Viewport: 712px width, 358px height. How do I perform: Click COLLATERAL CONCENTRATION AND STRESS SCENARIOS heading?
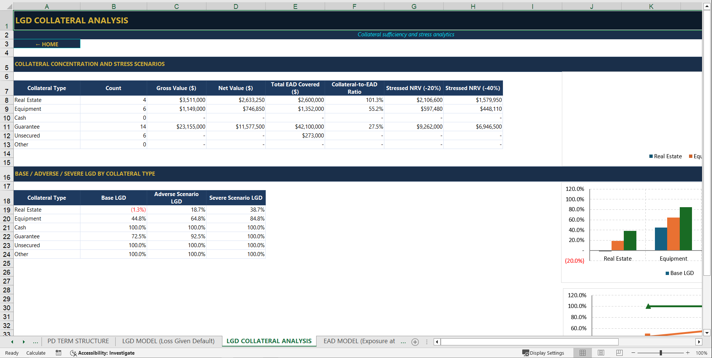pyautogui.click(x=90, y=64)
